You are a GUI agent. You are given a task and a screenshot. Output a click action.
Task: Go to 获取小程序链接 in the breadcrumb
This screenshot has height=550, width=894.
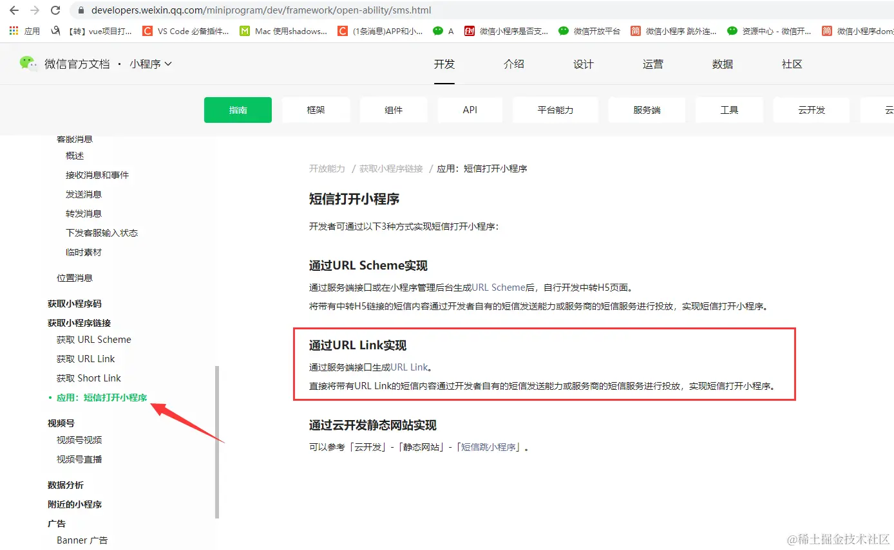click(391, 169)
